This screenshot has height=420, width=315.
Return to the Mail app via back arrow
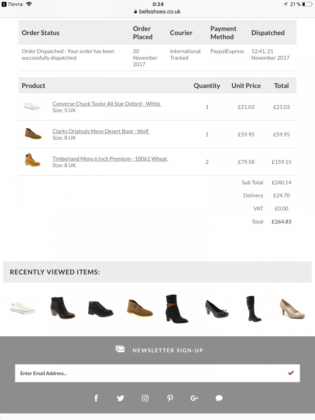tap(4, 4)
